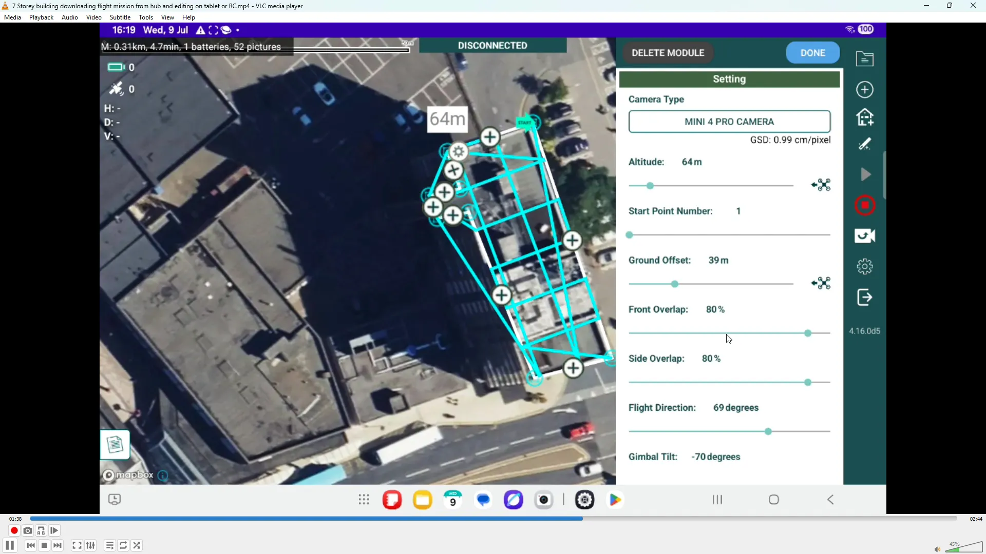This screenshot has height=554, width=986.
Task: Open the Audio menu
Action: pos(69,17)
